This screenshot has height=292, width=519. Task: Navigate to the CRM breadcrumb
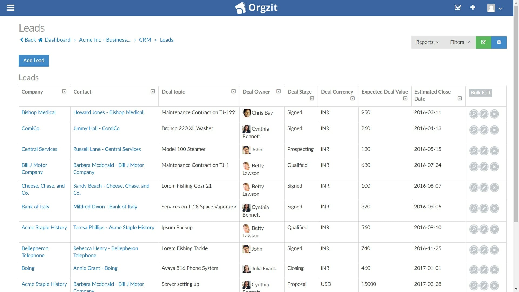145,40
